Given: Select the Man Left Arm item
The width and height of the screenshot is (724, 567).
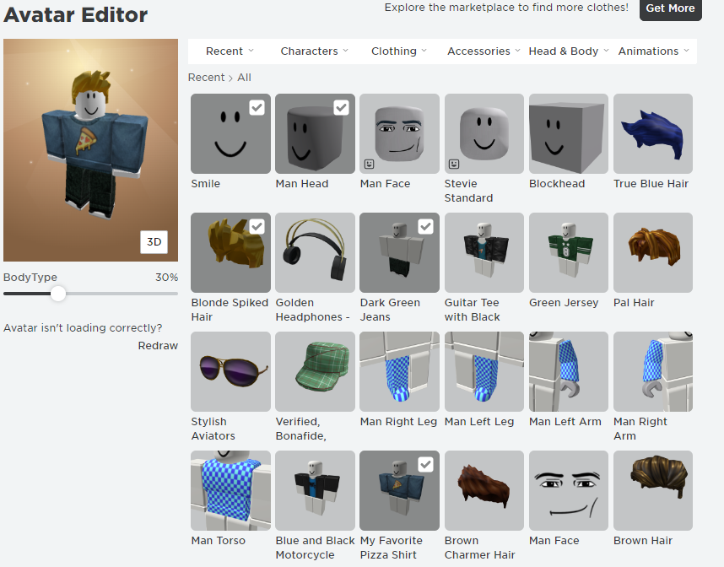Looking at the screenshot, I should coord(569,372).
